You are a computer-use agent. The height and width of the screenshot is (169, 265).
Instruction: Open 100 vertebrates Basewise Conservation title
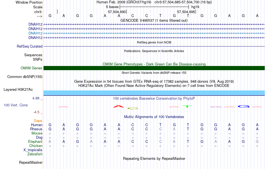pyautogui.click(x=154, y=99)
